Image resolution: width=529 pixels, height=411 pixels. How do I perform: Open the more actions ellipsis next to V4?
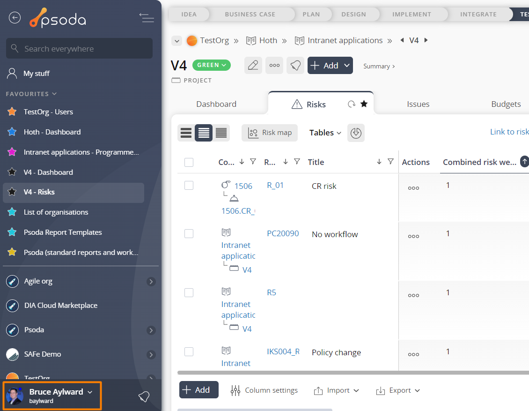pos(274,65)
